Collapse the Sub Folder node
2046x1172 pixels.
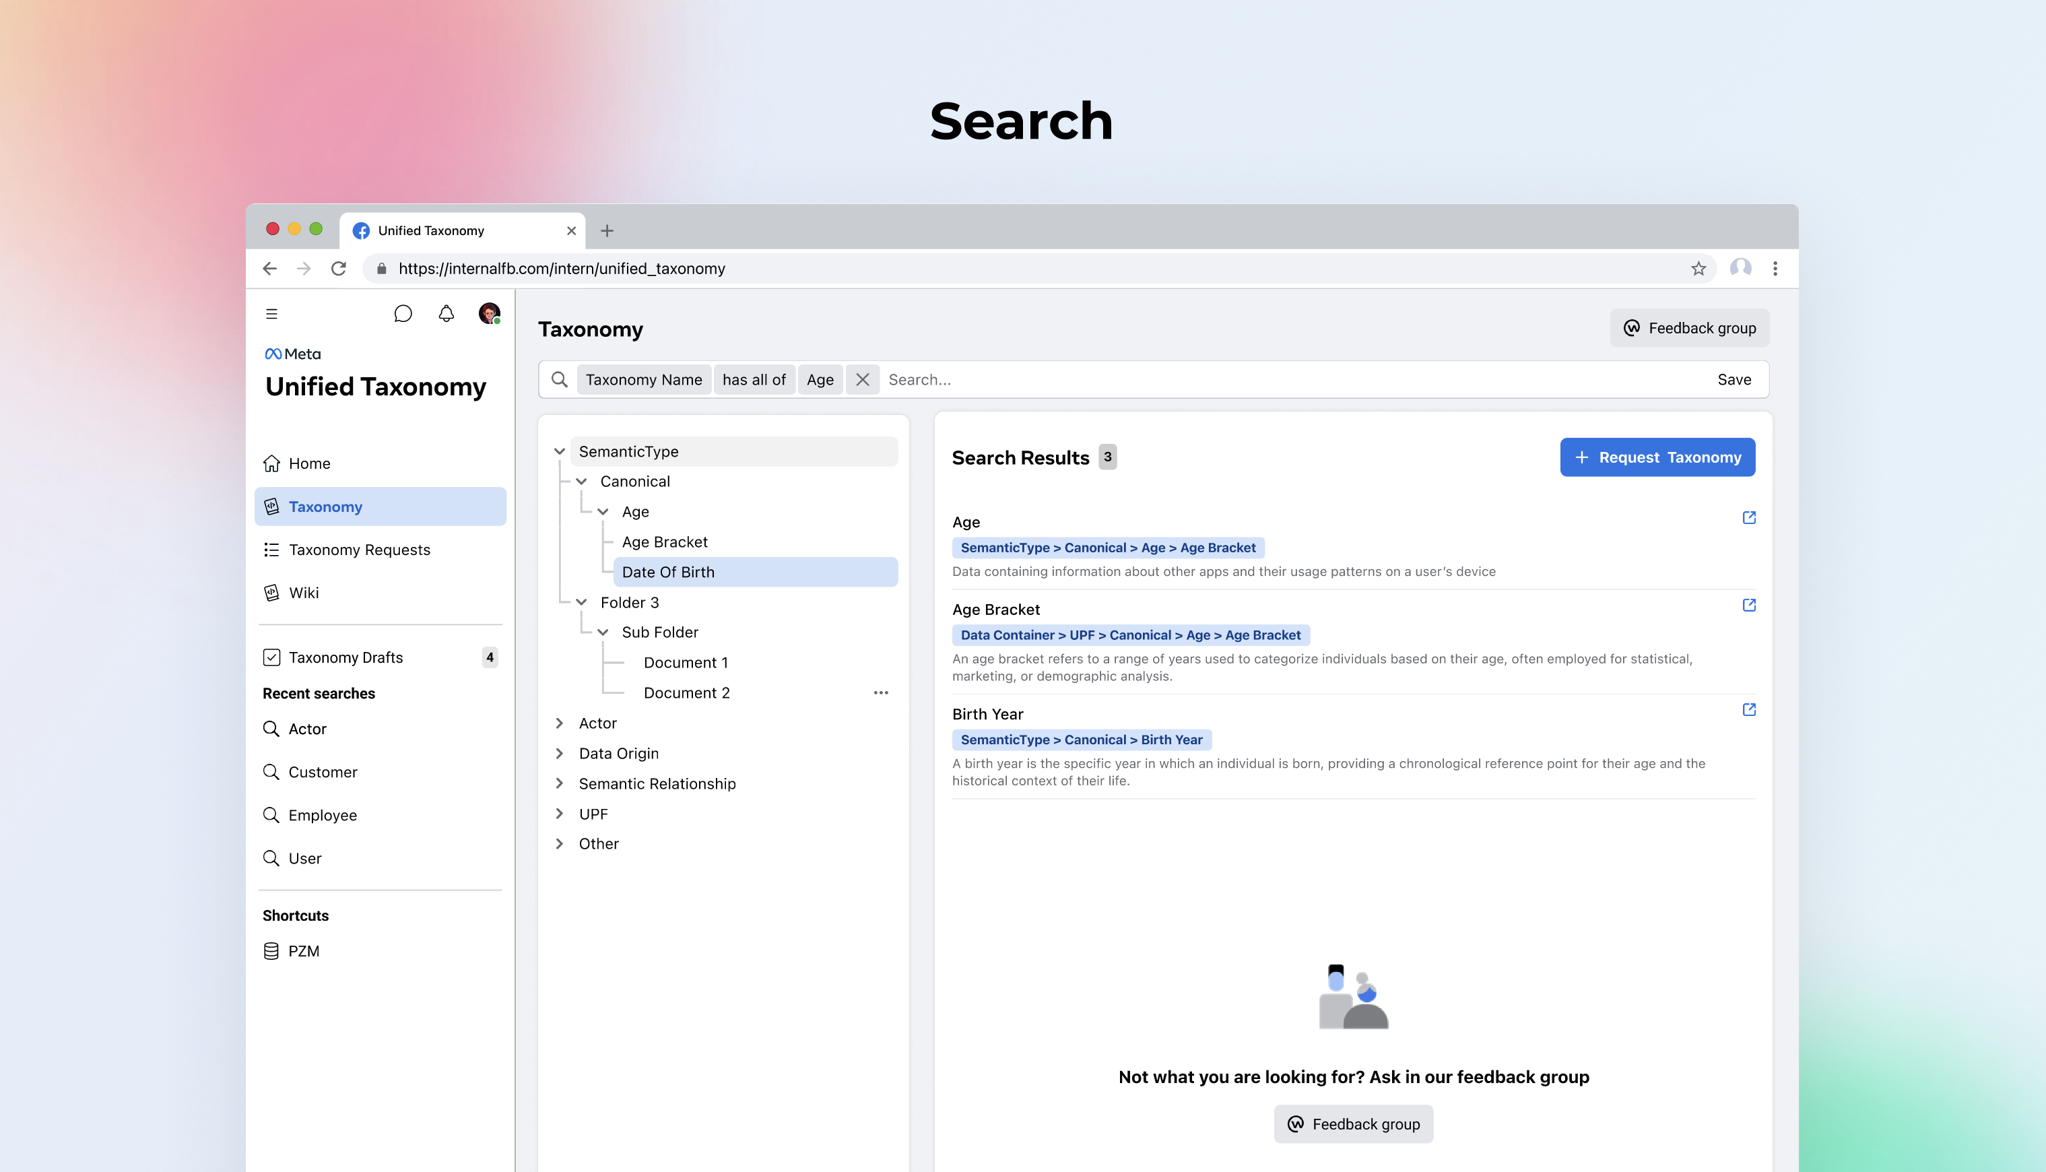(x=603, y=632)
